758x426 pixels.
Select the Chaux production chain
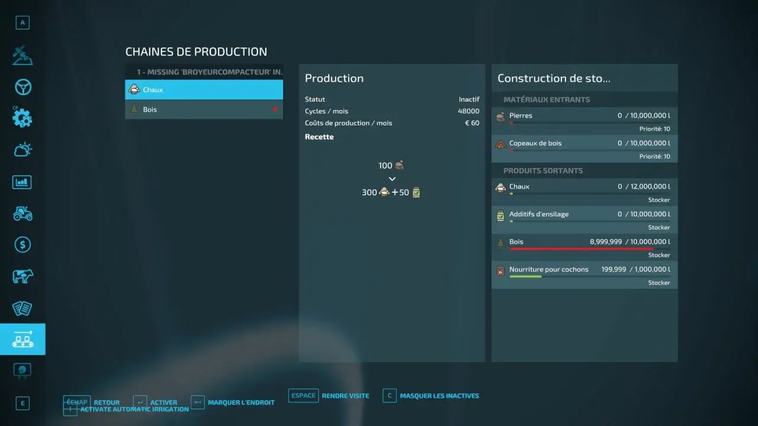204,90
